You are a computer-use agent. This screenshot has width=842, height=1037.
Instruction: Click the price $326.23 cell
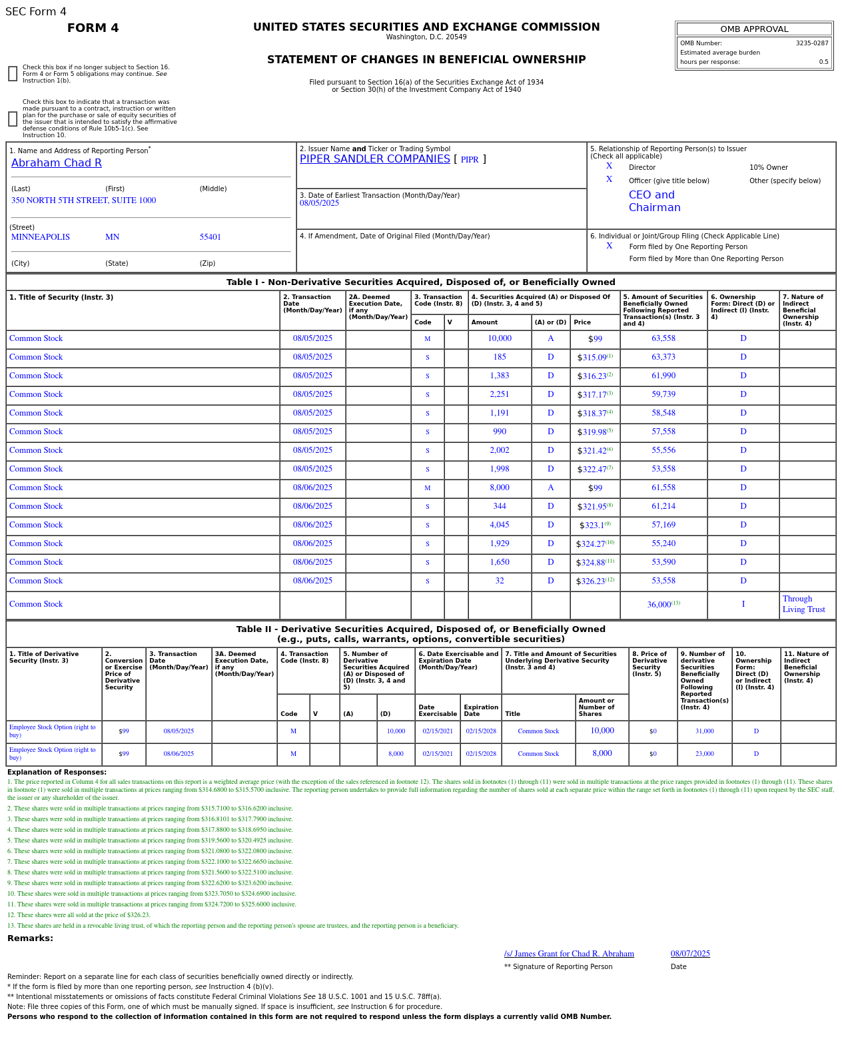pos(595,581)
